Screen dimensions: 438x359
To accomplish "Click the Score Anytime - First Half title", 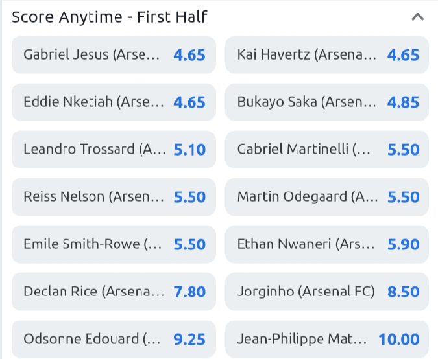I will [110, 17].
